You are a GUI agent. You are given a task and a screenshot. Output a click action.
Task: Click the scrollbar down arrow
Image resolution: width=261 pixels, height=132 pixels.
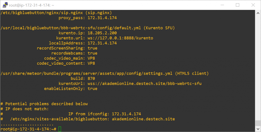[258, 129]
